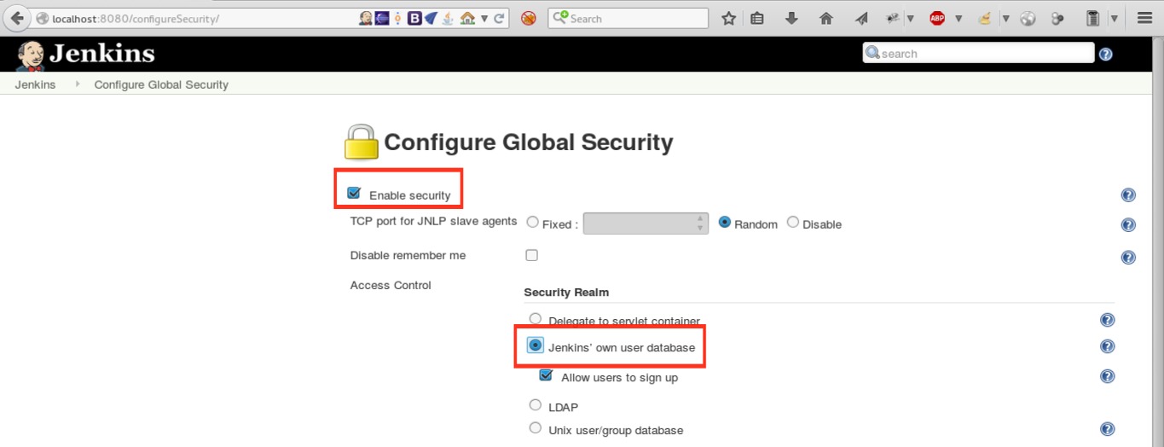Open the downloads arrow icon

pyautogui.click(x=791, y=18)
